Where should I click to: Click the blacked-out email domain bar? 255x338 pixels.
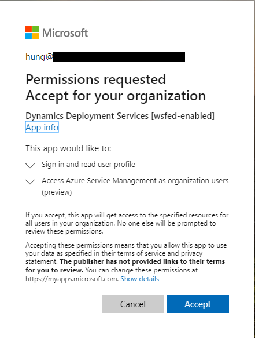tap(119, 57)
